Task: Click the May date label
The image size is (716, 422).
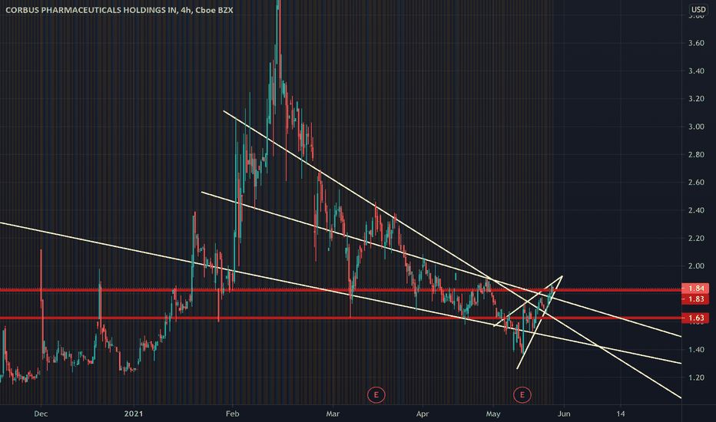Action: pos(493,414)
